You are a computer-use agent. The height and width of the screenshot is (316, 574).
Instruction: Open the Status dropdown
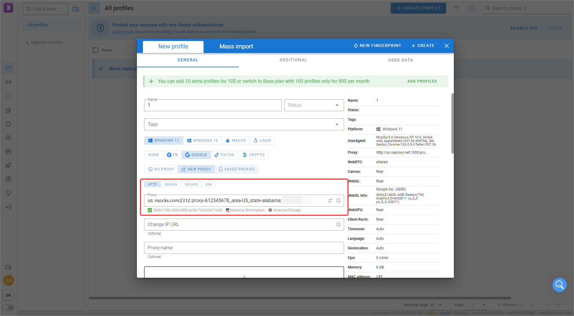point(314,105)
